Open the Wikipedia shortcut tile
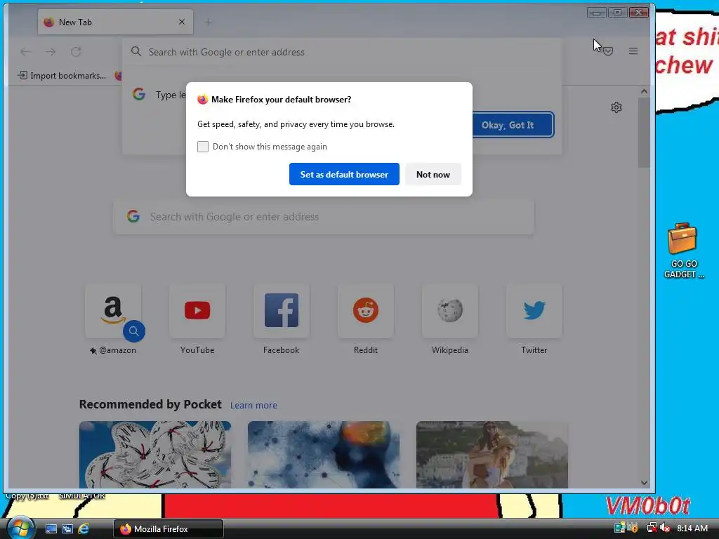The height and width of the screenshot is (539, 719). (450, 311)
